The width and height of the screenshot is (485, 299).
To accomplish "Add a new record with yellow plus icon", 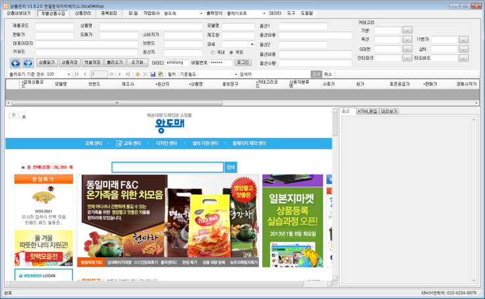I will [138, 74].
